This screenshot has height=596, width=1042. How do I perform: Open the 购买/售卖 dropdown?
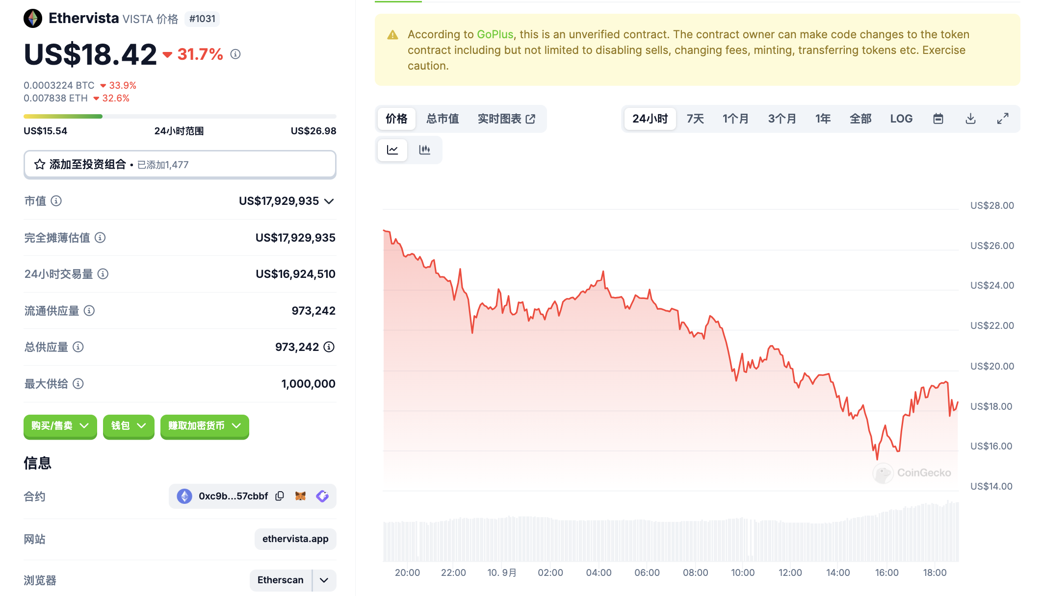pyautogui.click(x=60, y=426)
